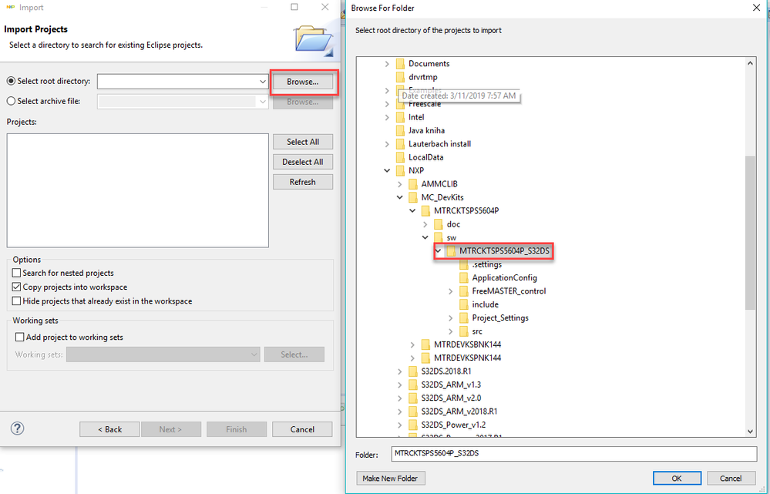Click Select All projects button

point(303,142)
